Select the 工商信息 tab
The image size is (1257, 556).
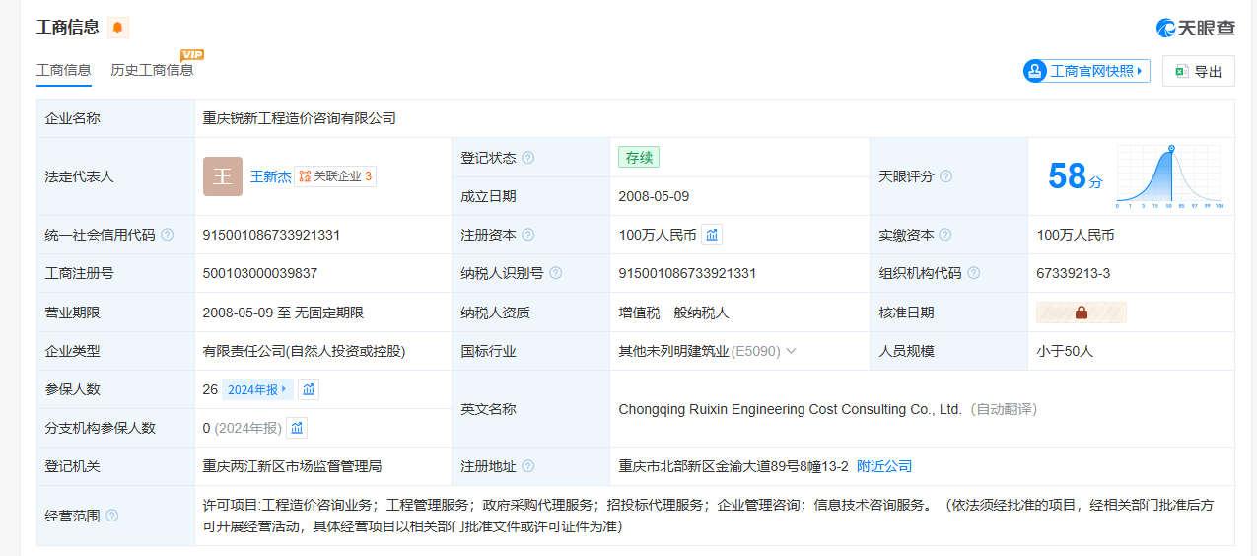click(64, 70)
